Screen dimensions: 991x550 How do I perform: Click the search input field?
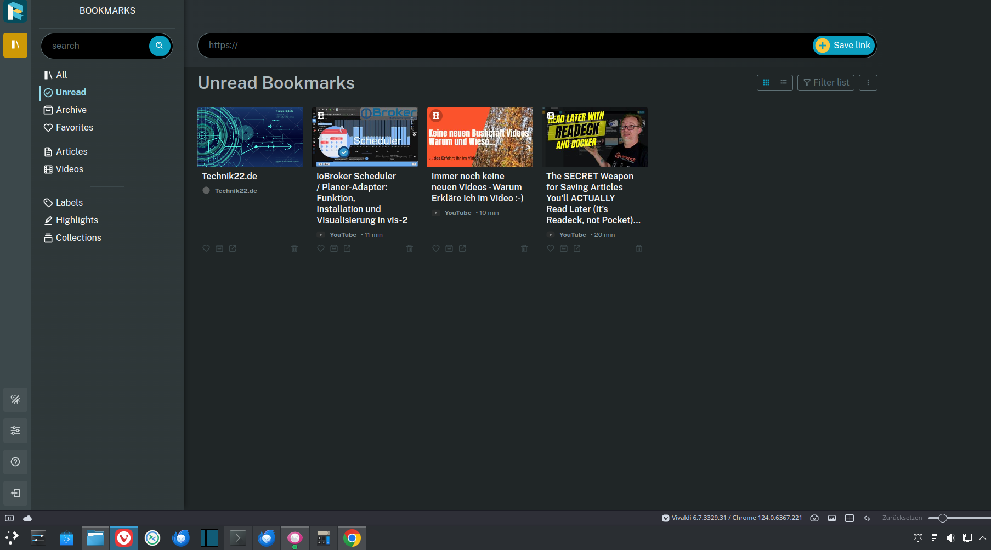(x=99, y=46)
